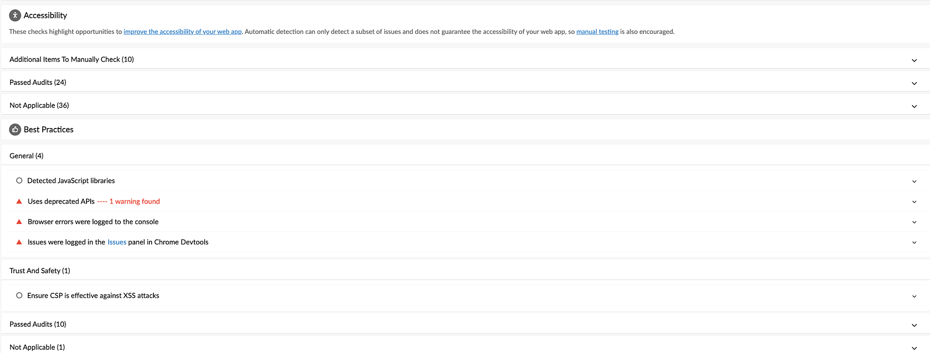
Task: Expand the Not Applicable (1) row
Action: point(914,348)
